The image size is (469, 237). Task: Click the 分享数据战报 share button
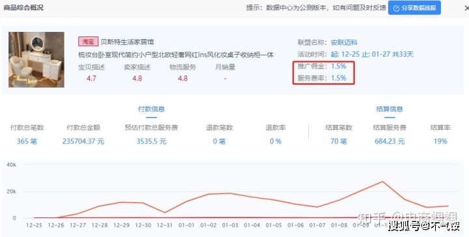coord(414,8)
